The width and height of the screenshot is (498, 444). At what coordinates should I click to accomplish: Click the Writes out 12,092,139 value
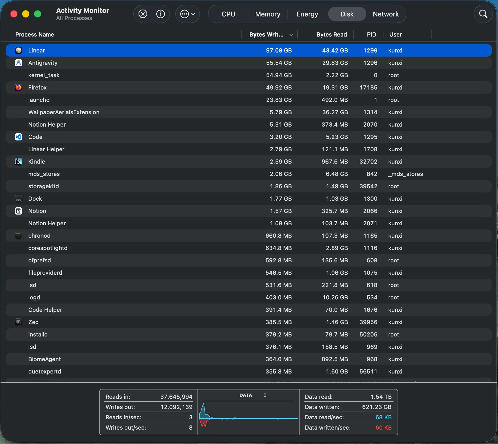[x=176, y=407]
